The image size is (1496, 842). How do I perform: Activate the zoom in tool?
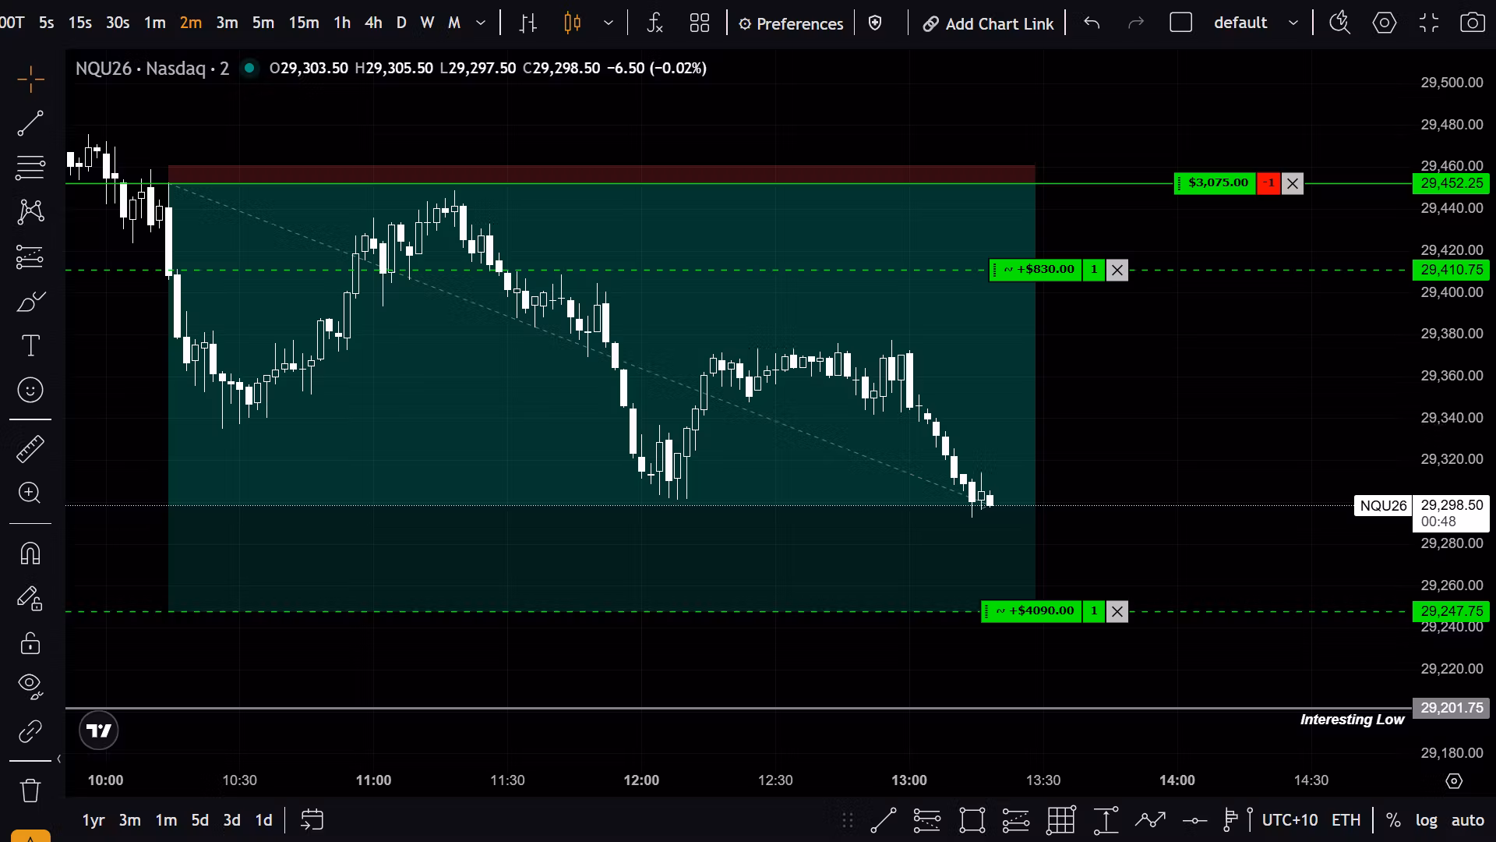30,493
